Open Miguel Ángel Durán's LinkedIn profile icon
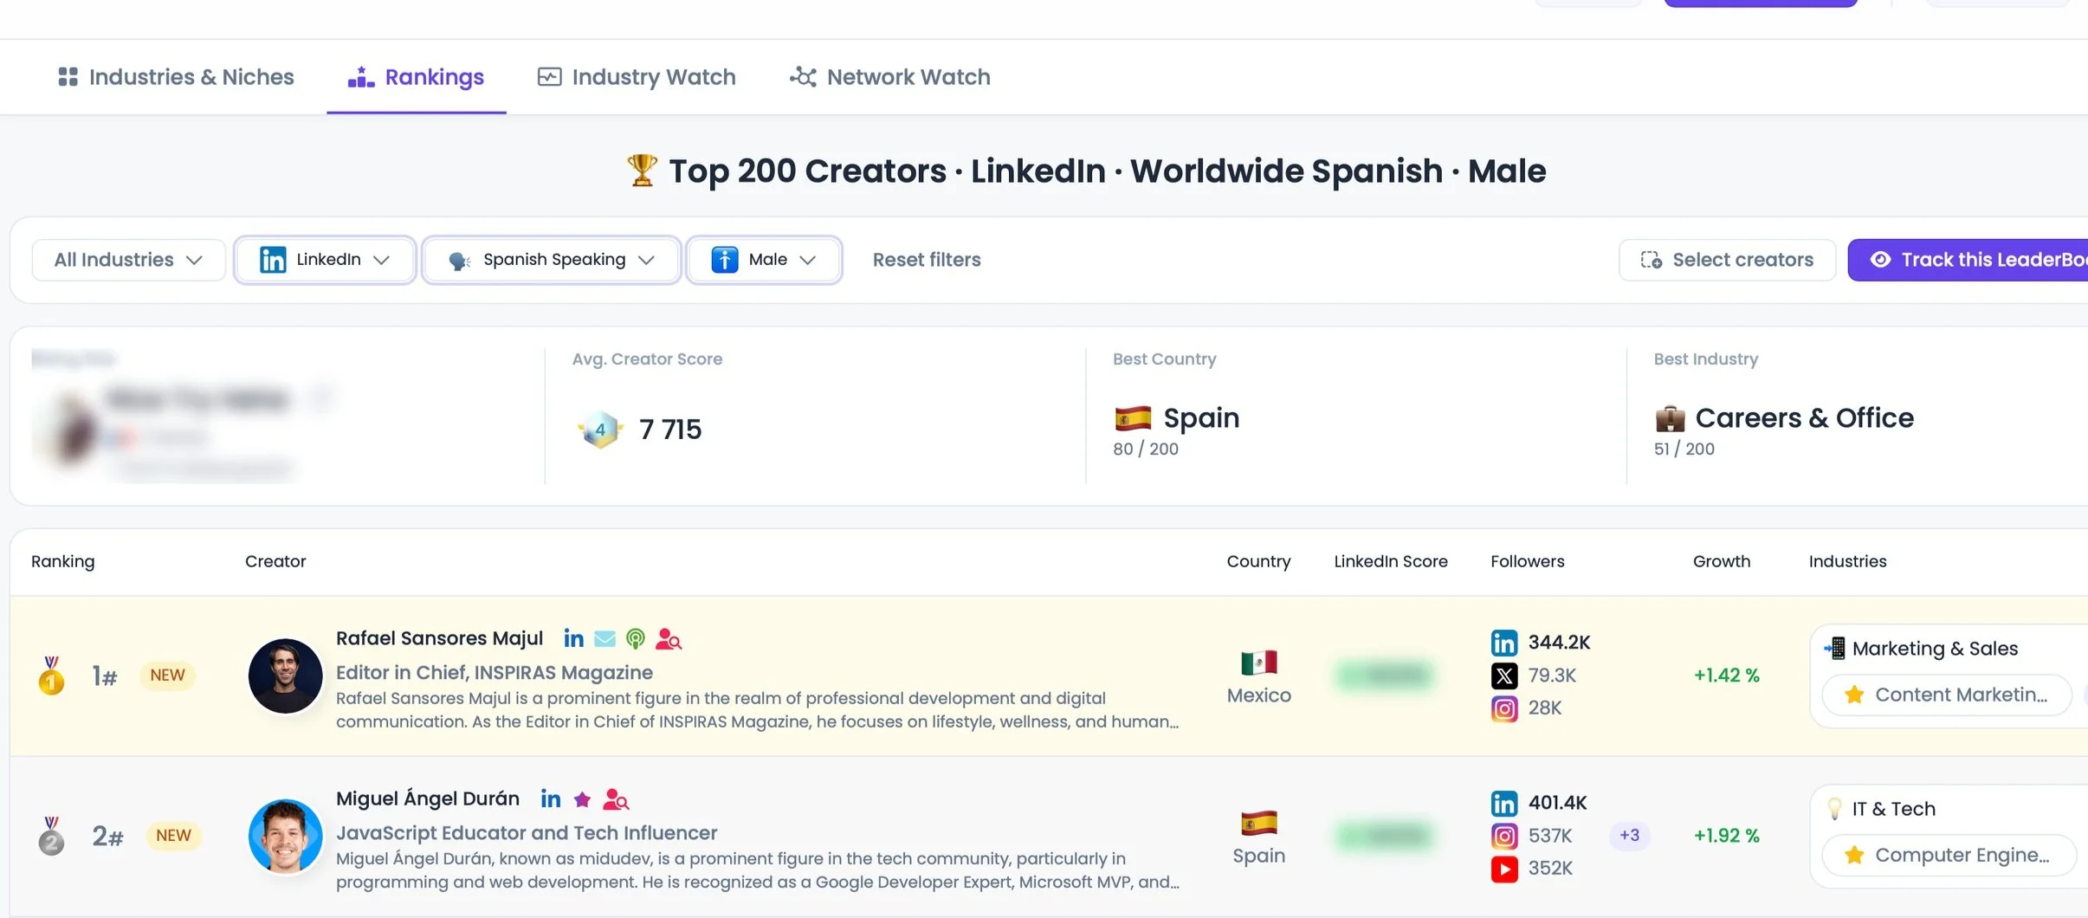Screen dimensions: 2088x918 pos(551,799)
